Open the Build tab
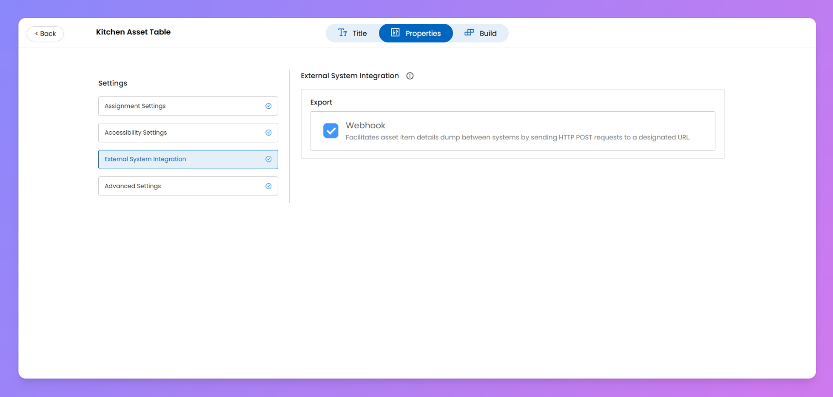Screen dimensions: 833x397 (x=488, y=34)
